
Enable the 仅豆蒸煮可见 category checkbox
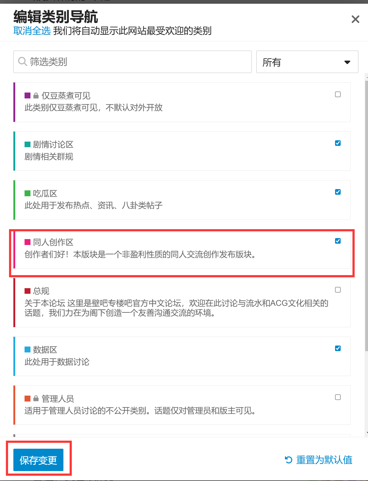(x=338, y=94)
